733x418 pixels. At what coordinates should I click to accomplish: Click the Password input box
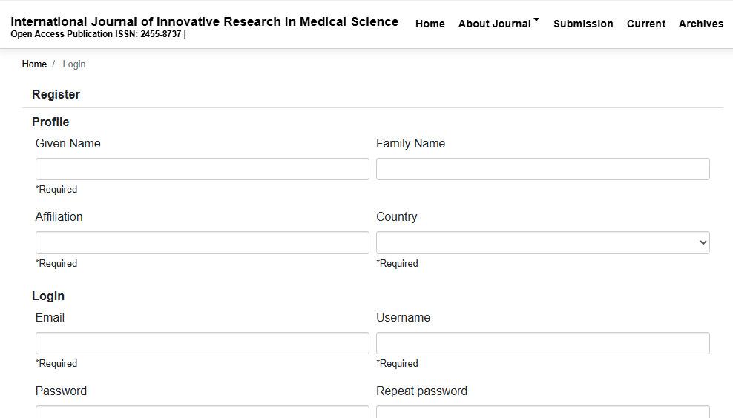(x=202, y=412)
